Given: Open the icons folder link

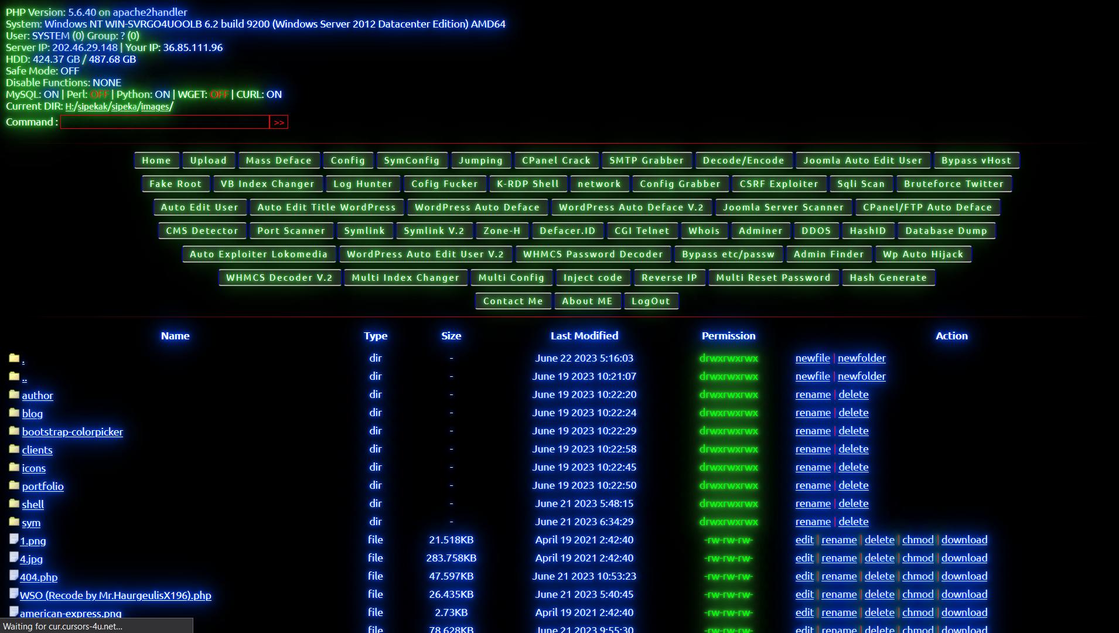Looking at the screenshot, I should 34,468.
